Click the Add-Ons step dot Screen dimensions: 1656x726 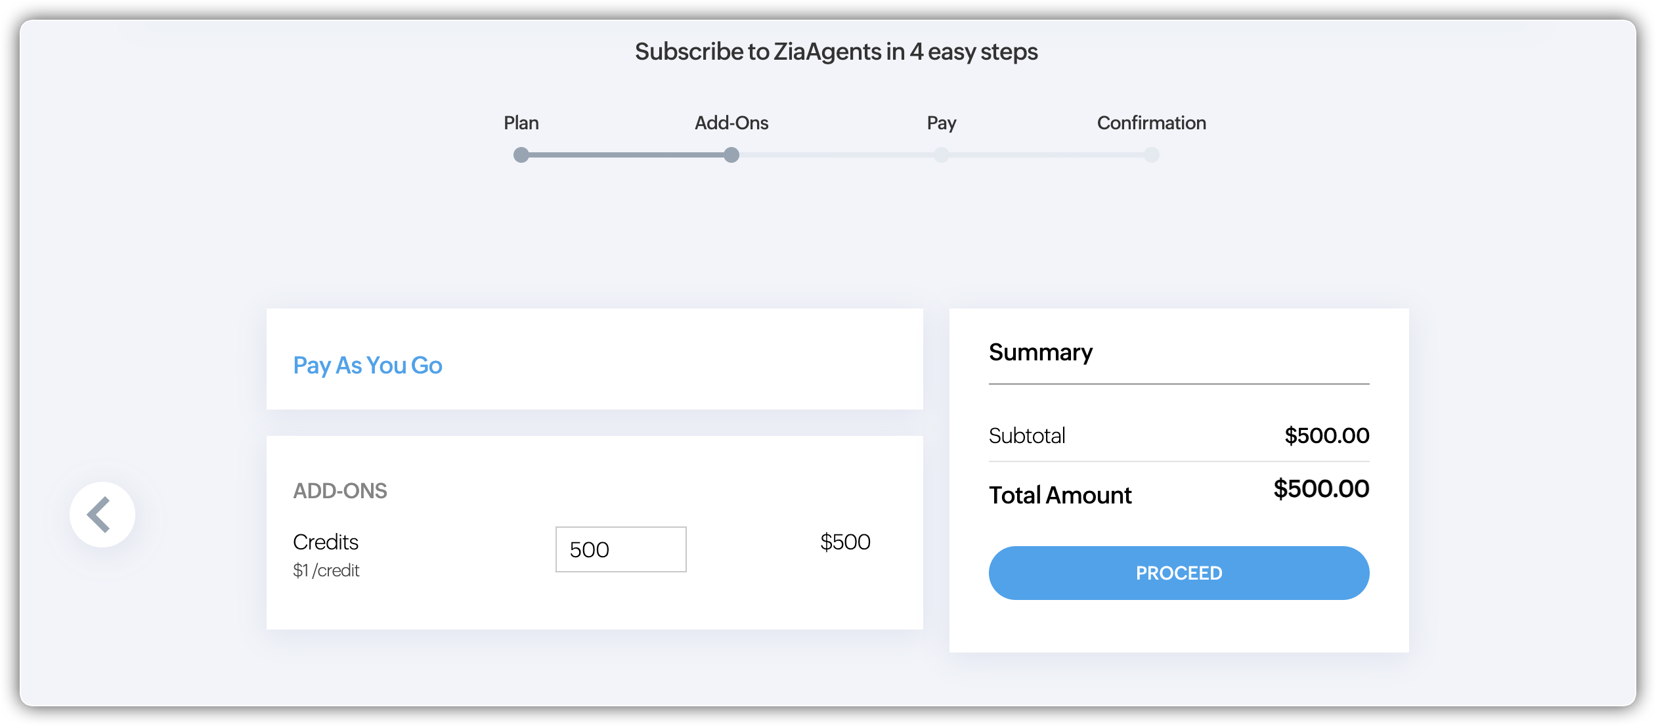coord(731,155)
